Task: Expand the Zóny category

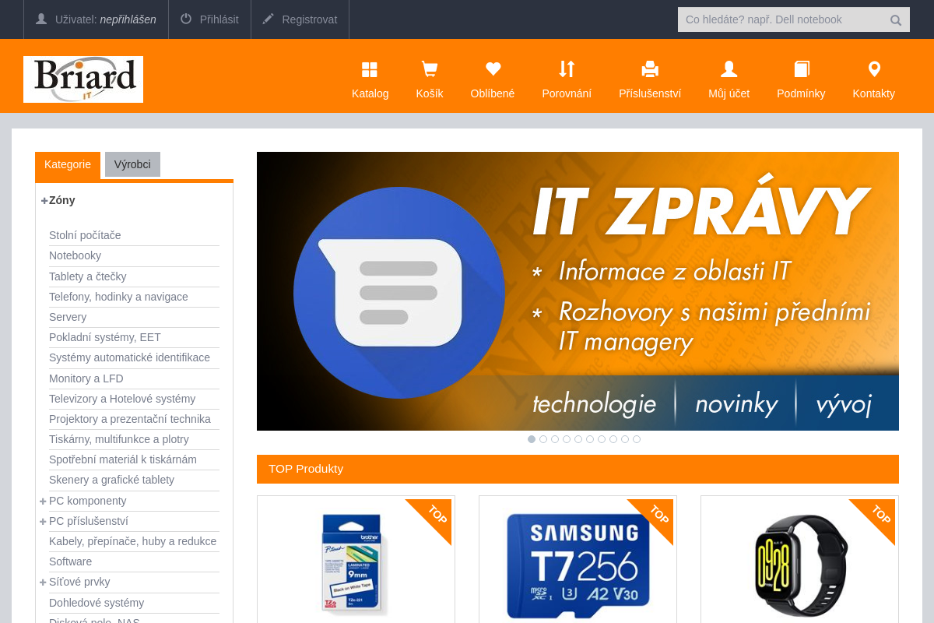Action: tap(44, 200)
